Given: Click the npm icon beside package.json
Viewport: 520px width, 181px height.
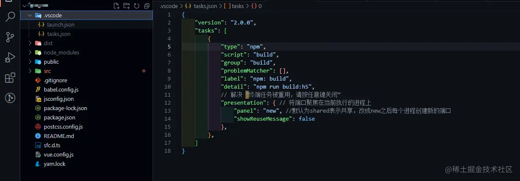Looking at the screenshot, I should click(x=38, y=117).
